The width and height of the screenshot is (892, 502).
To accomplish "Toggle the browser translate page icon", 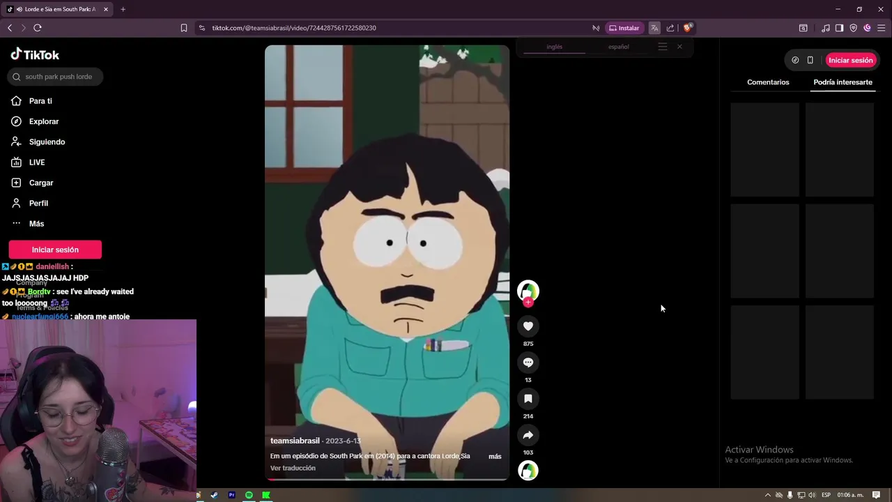I will [x=654, y=28].
